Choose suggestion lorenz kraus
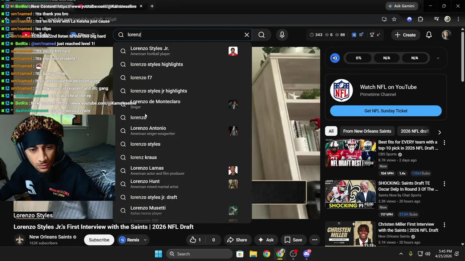 coord(182,157)
